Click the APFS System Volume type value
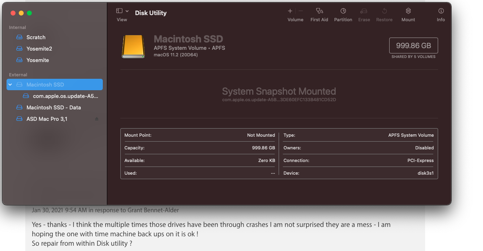 pos(411,135)
